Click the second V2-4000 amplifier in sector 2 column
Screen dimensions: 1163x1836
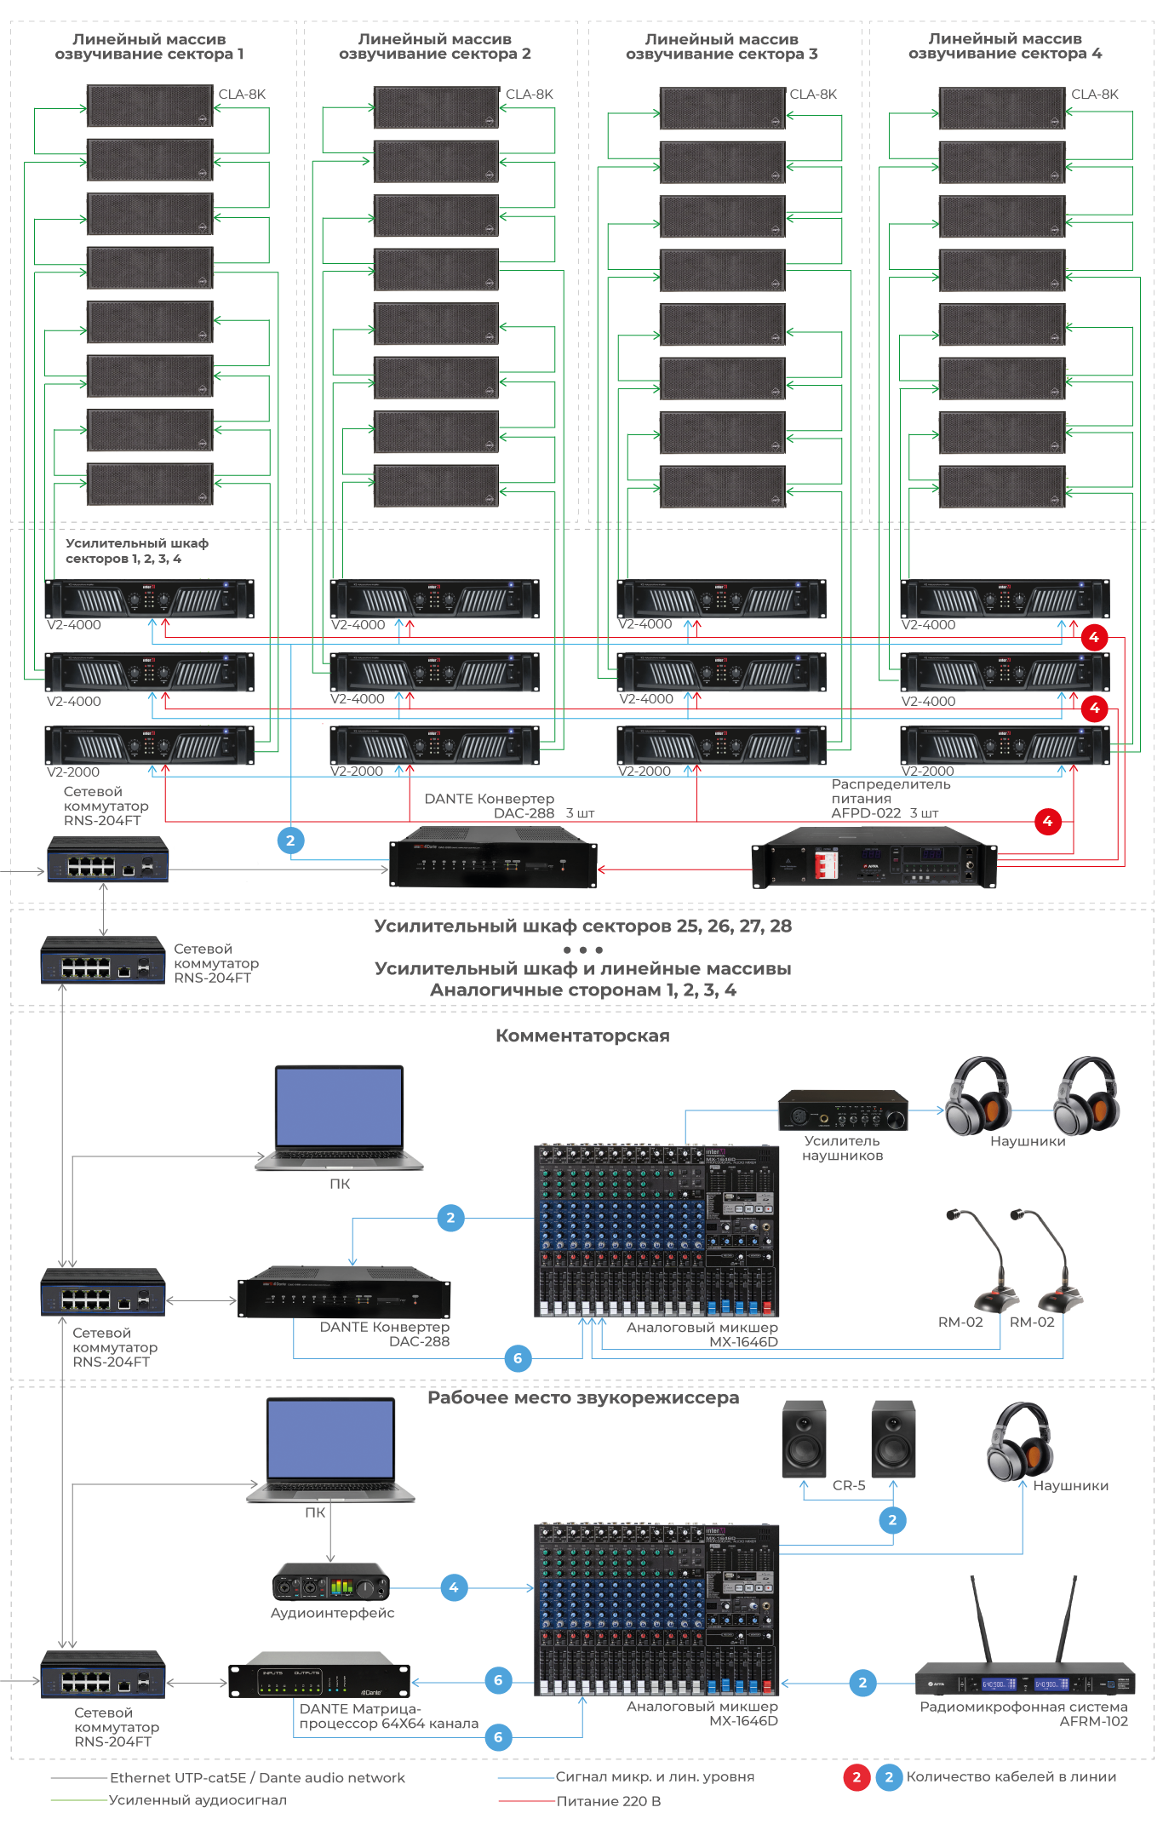pos(435,672)
